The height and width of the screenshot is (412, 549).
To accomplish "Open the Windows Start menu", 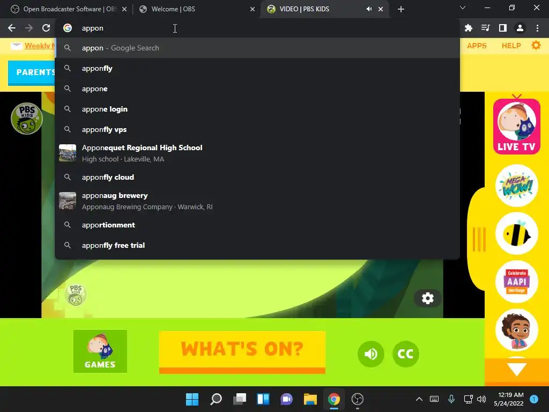I will click(x=192, y=399).
